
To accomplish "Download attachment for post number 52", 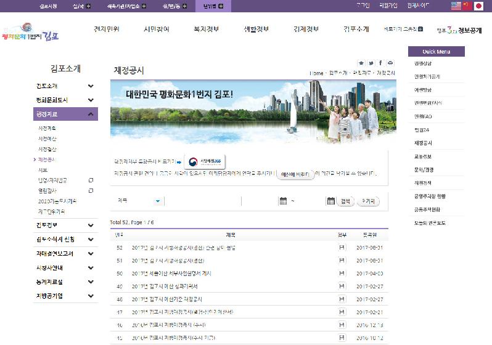I will [342, 247].
